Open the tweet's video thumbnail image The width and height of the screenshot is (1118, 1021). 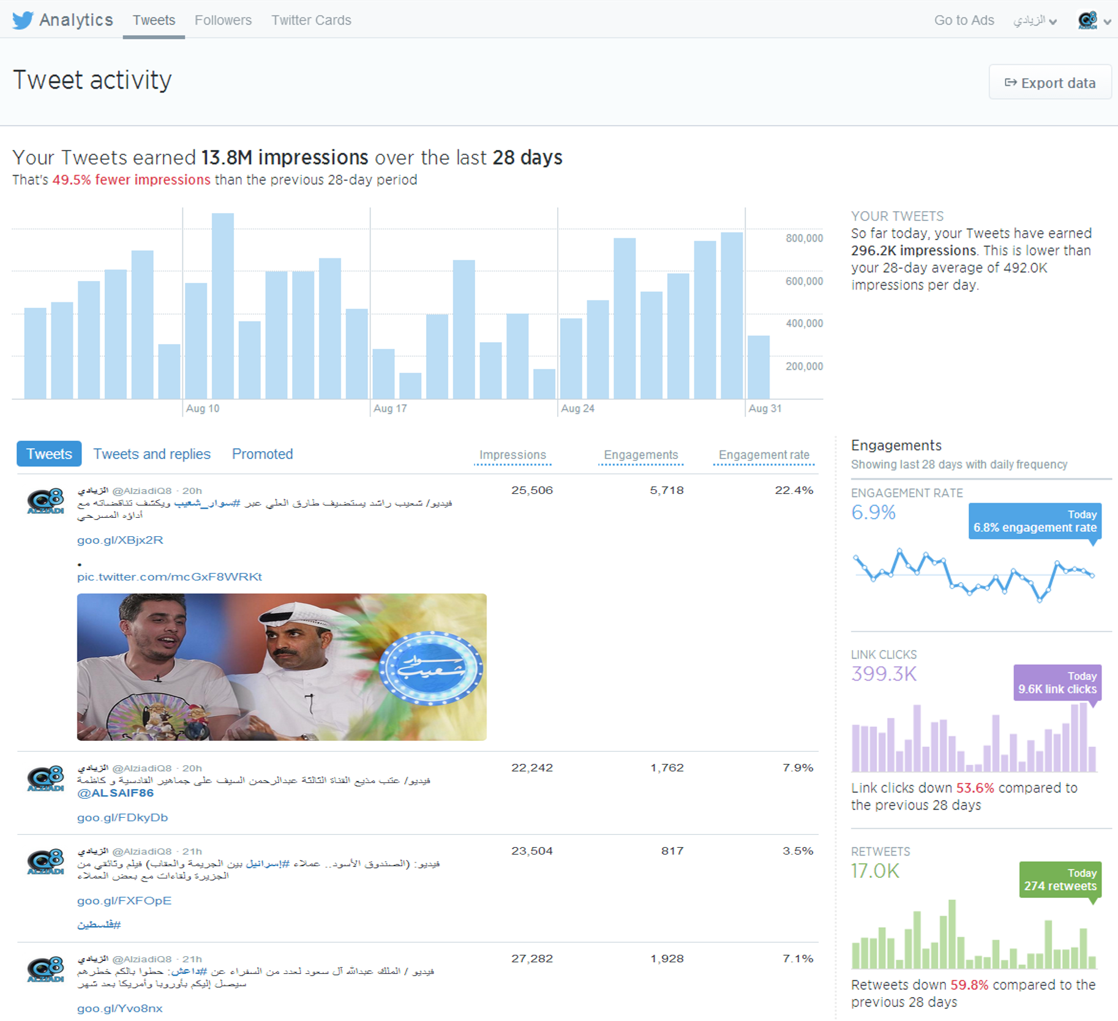(x=282, y=667)
